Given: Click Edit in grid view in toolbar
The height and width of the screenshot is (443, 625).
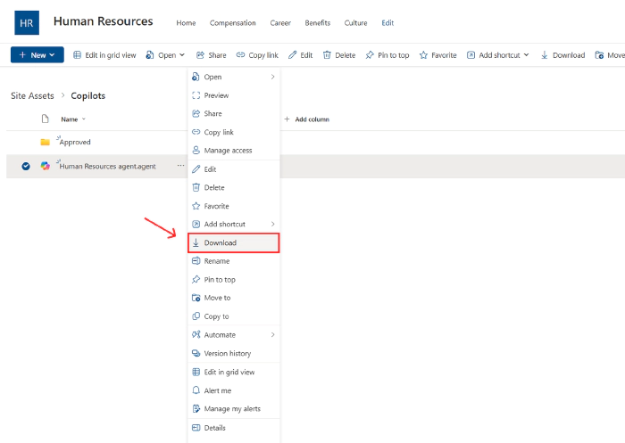Looking at the screenshot, I should [104, 55].
